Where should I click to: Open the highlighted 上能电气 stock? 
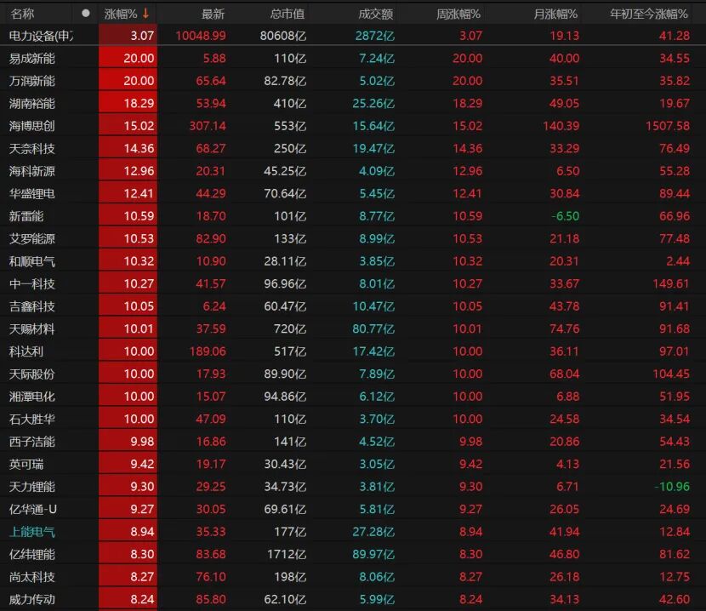tap(32, 532)
